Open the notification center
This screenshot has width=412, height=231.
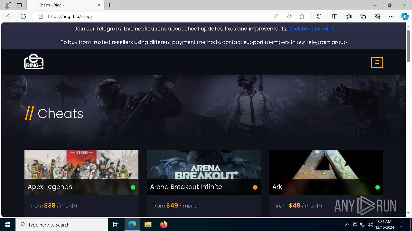(x=401, y=225)
